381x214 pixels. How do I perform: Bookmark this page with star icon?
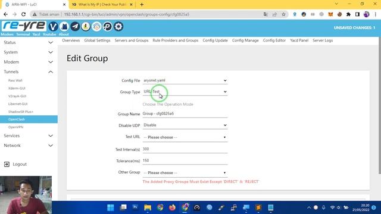click(283, 14)
